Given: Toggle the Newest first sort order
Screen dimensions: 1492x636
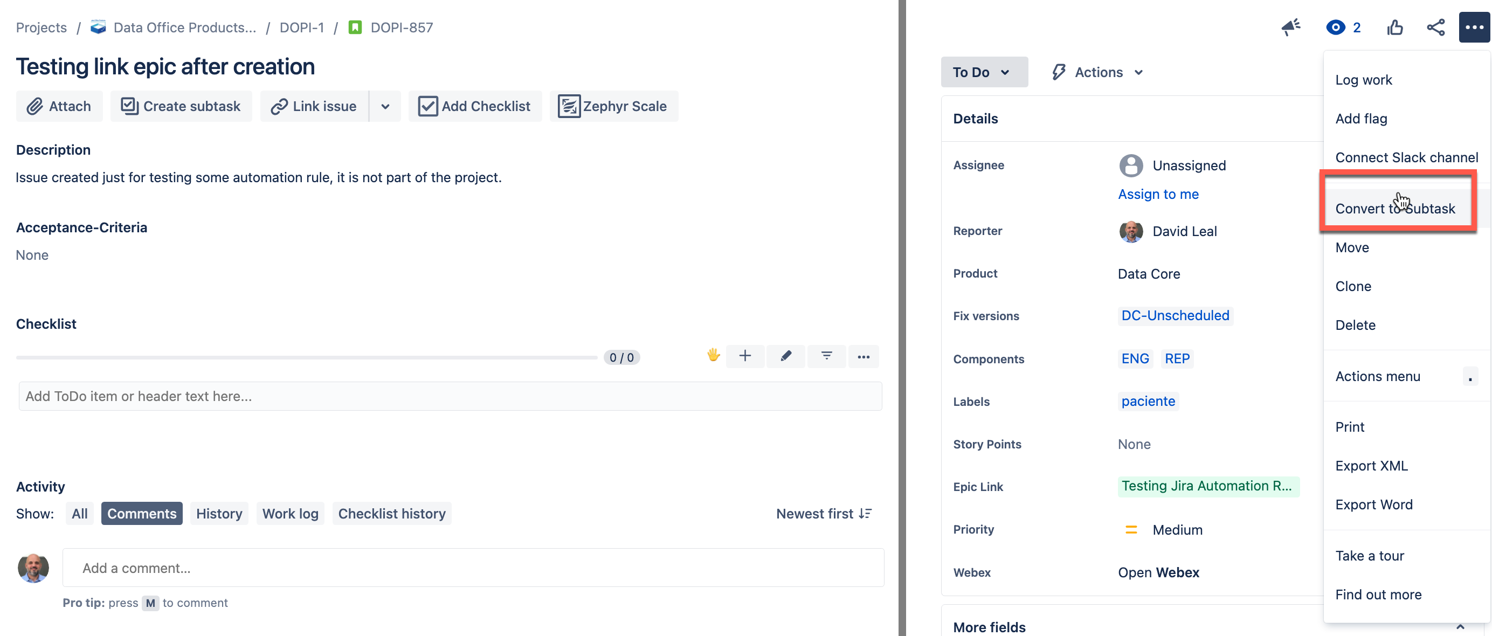Looking at the screenshot, I should (x=824, y=513).
